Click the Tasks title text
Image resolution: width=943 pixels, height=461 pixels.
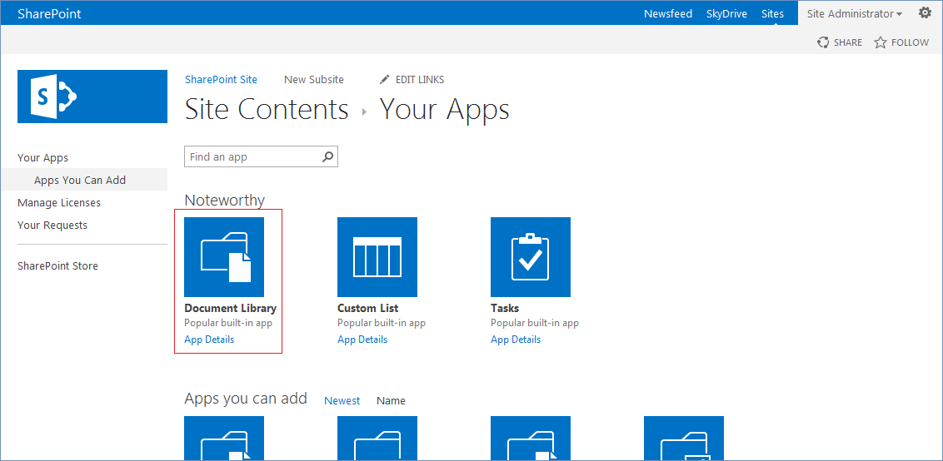point(505,309)
